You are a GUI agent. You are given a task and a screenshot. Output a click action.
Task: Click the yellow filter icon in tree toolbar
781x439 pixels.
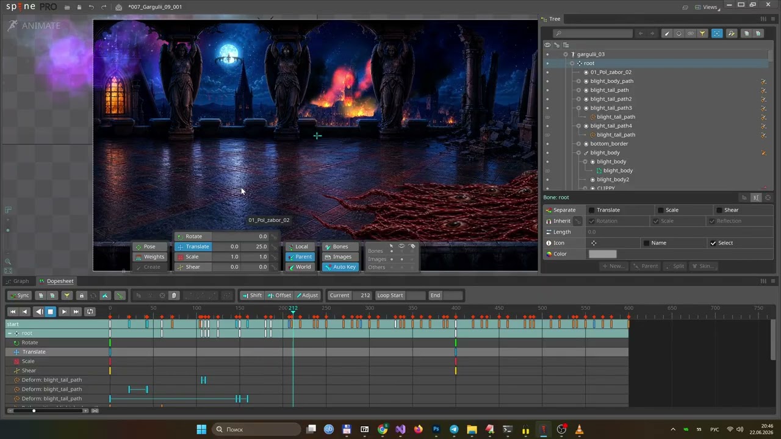click(x=702, y=34)
